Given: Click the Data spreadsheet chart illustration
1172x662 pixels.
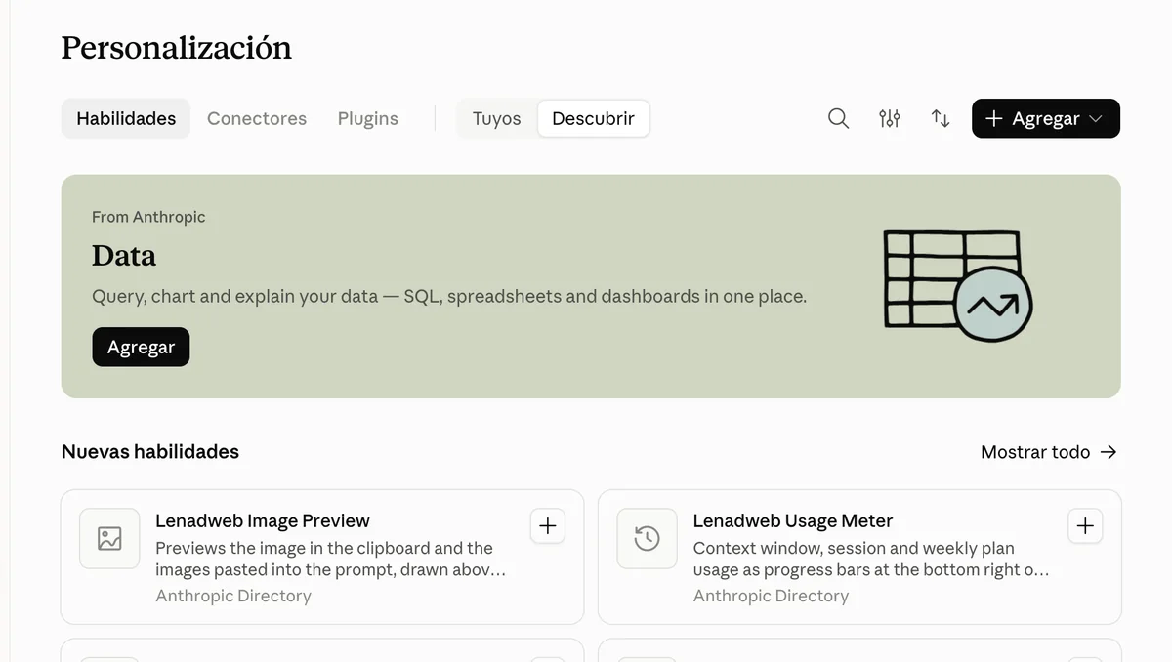Looking at the screenshot, I should click(x=957, y=285).
